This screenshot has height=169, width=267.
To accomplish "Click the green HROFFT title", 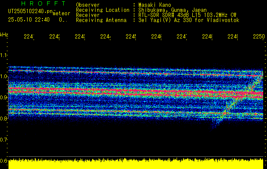I will pyautogui.click(x=43, y=3).
